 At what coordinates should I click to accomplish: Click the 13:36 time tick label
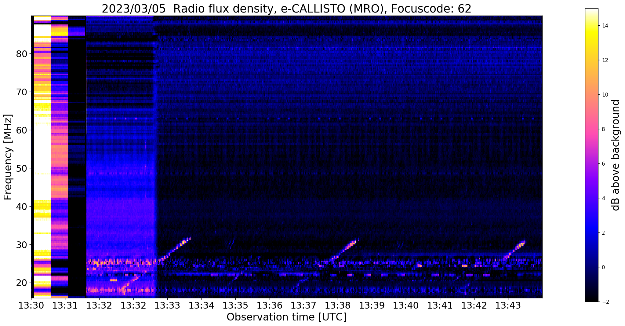pyautogui.click(x=269, y=305)
